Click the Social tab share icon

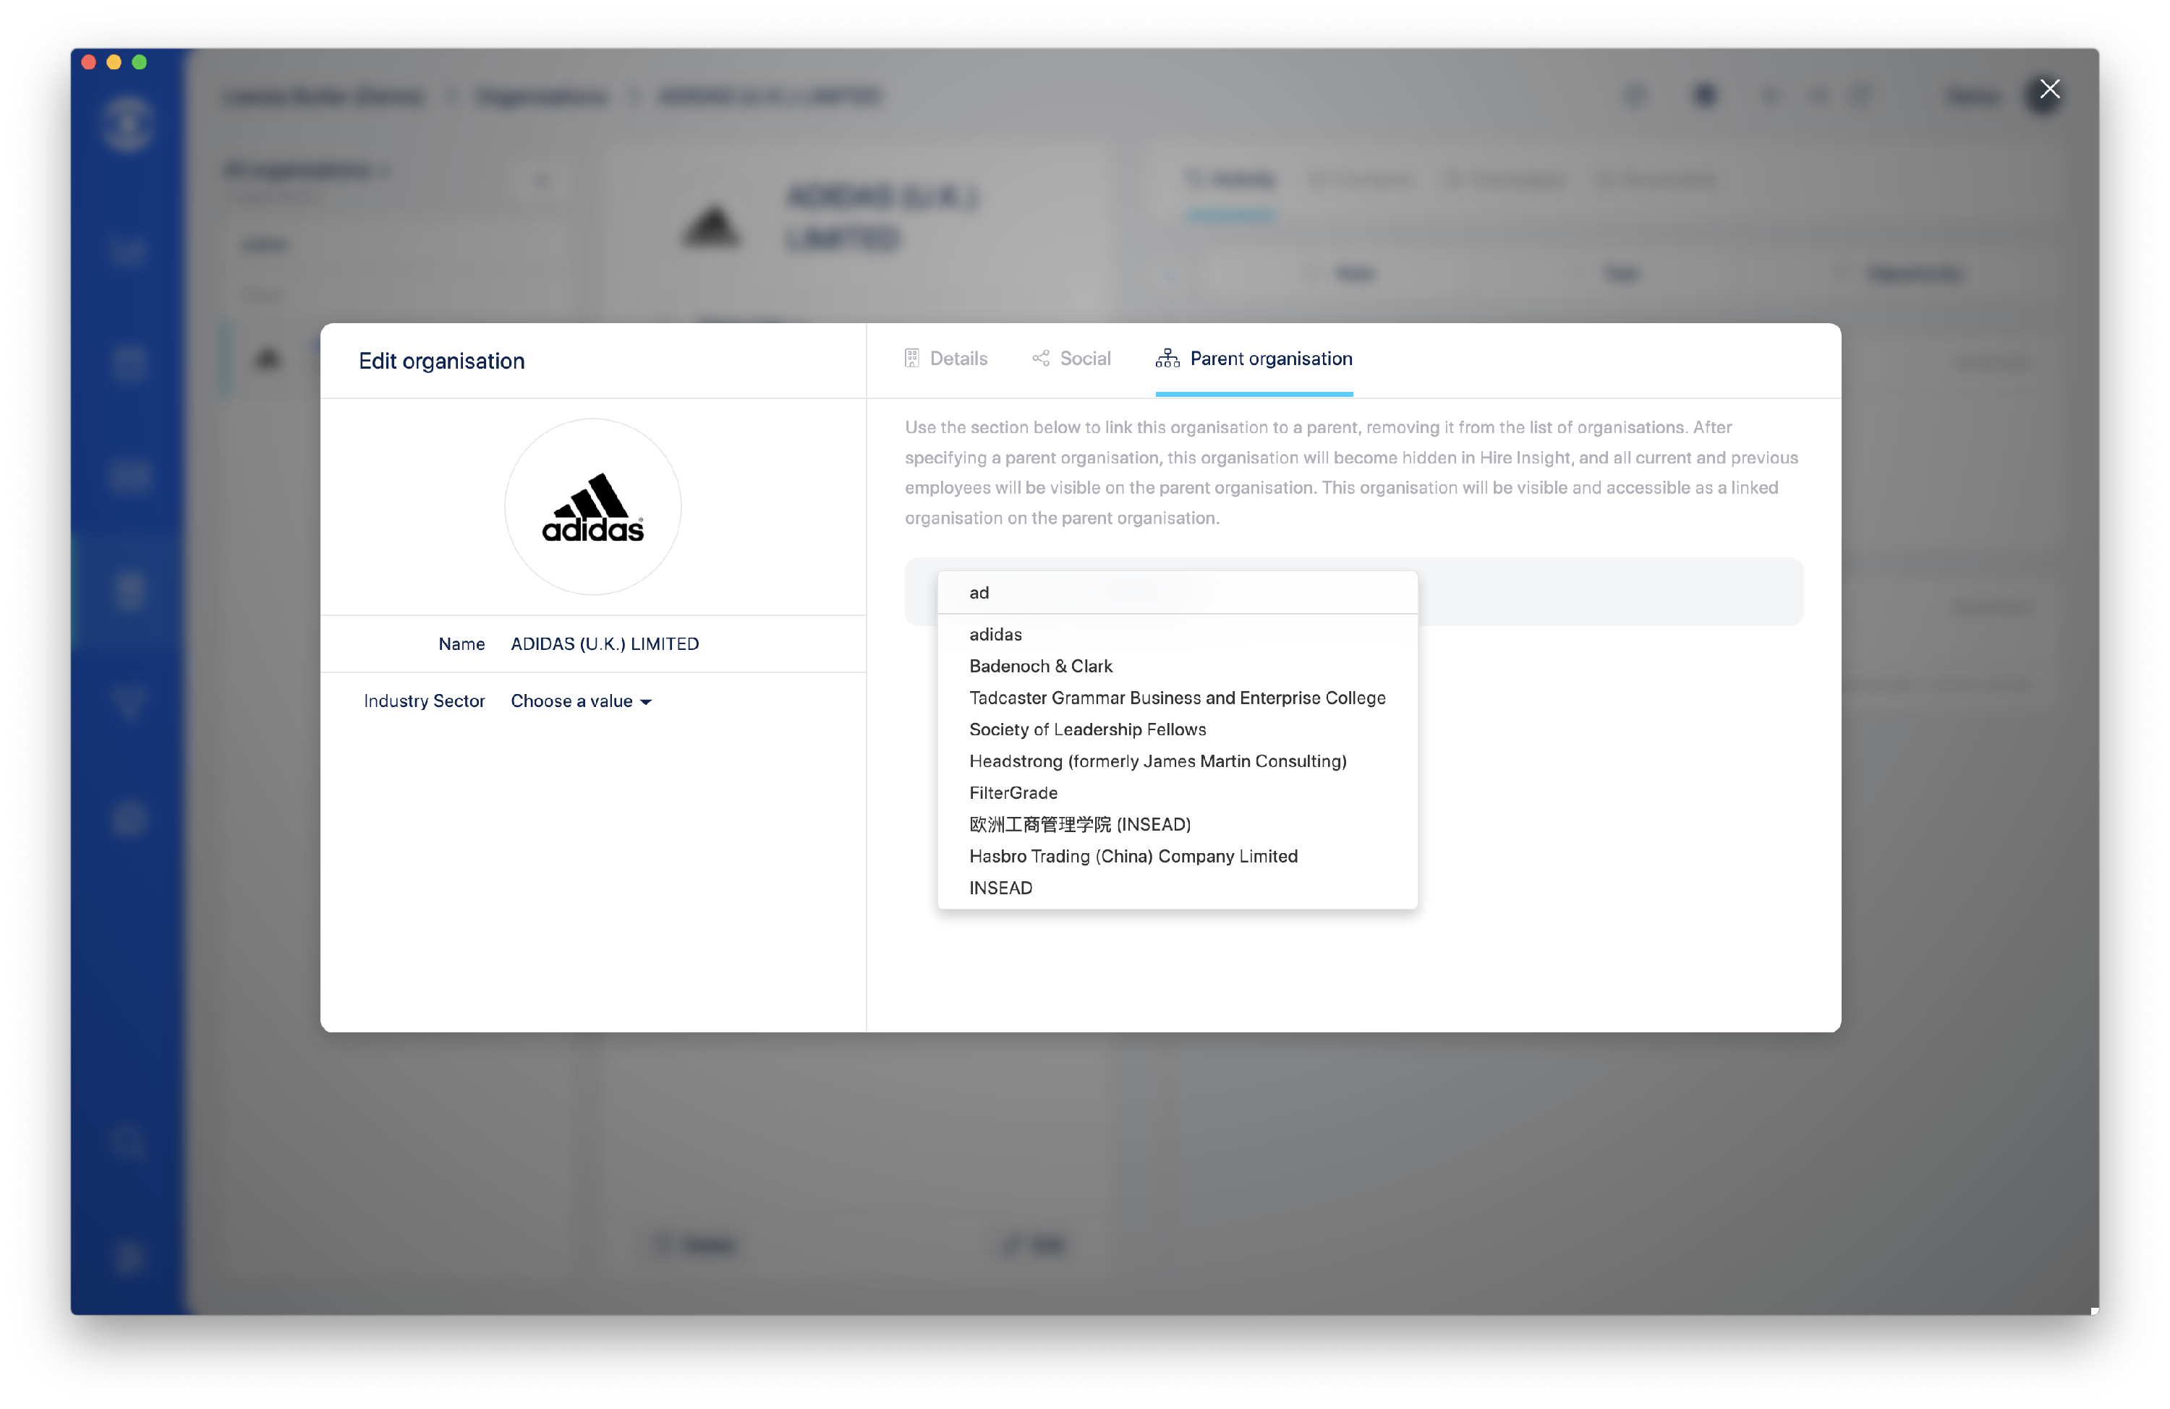tap(1040, 359)
